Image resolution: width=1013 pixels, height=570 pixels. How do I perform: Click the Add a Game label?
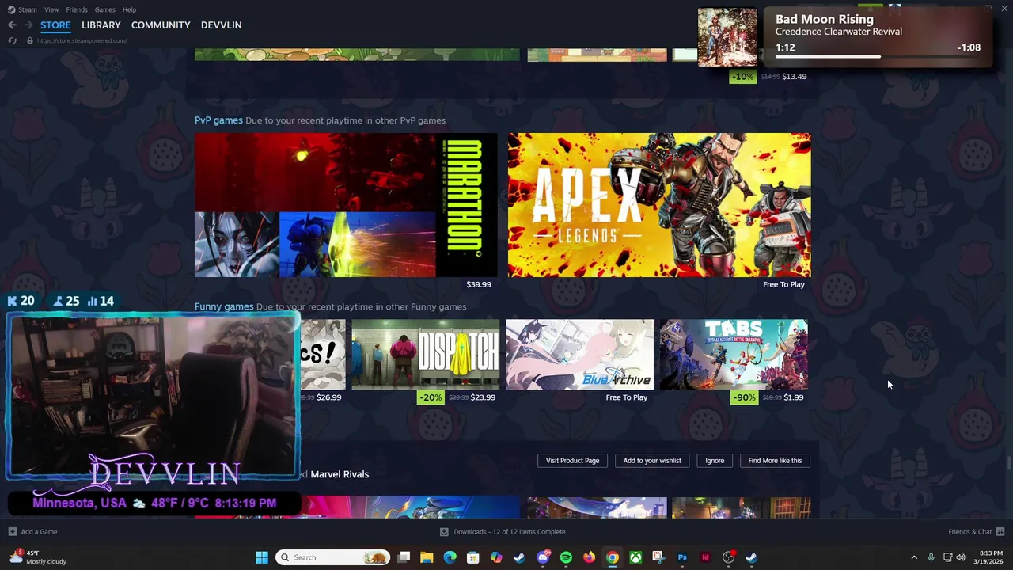point(39,532)
